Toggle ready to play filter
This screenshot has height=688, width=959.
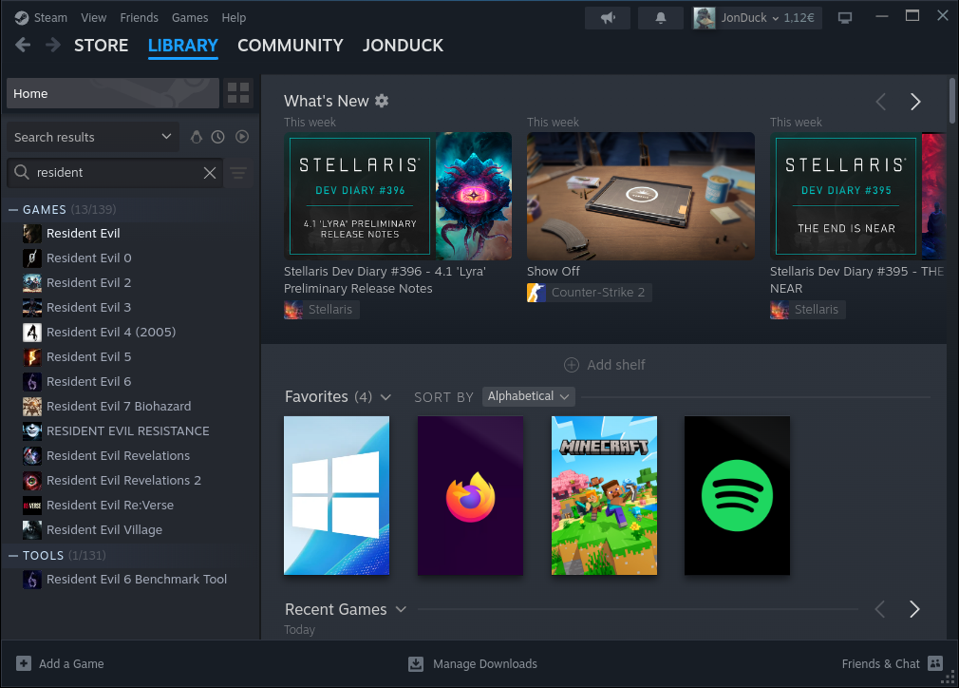(242, 137)
